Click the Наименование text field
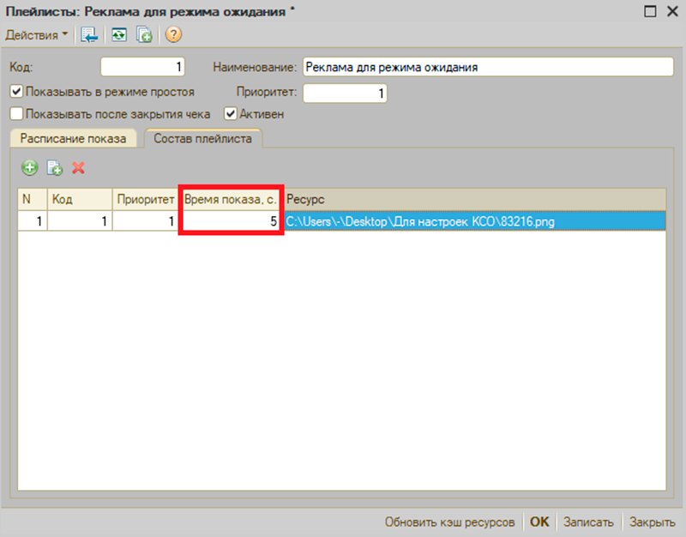 coord(488,67)
